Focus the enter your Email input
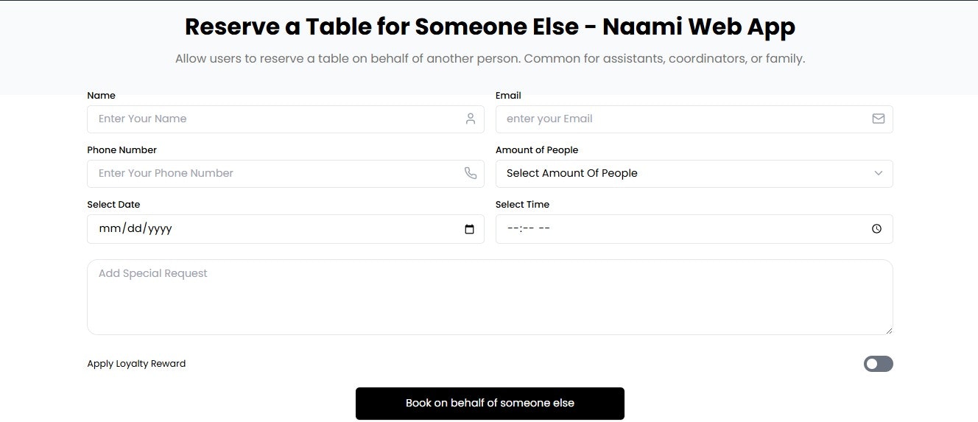978x422 pixels. [x=694, y=119]
